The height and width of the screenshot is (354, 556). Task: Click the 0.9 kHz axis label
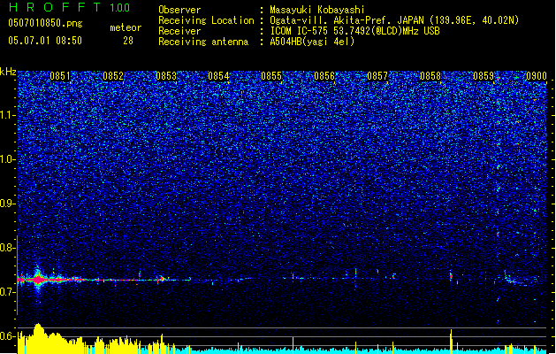(7, 204)
